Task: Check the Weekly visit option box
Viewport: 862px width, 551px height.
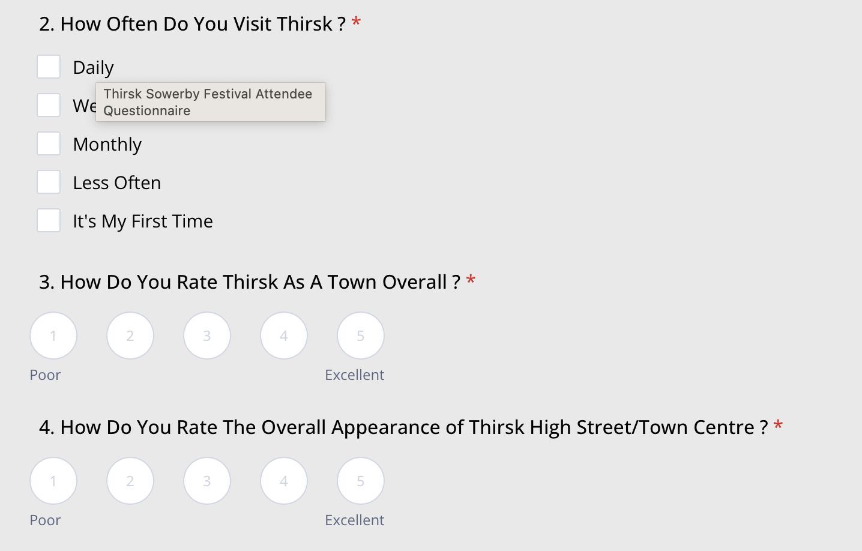Action: (49, 106)
